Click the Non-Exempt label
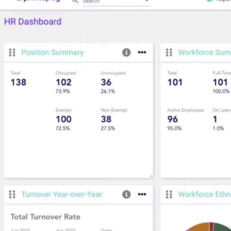Viewport: 231px width, 231px height. [114, 110]
